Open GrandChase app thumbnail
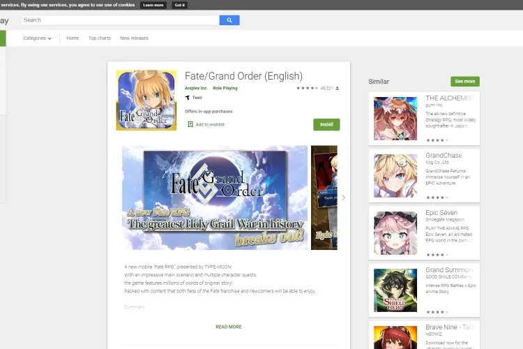The height and width of the screenshot is (349, 523). pyautogui.click(x=395, y=176)
